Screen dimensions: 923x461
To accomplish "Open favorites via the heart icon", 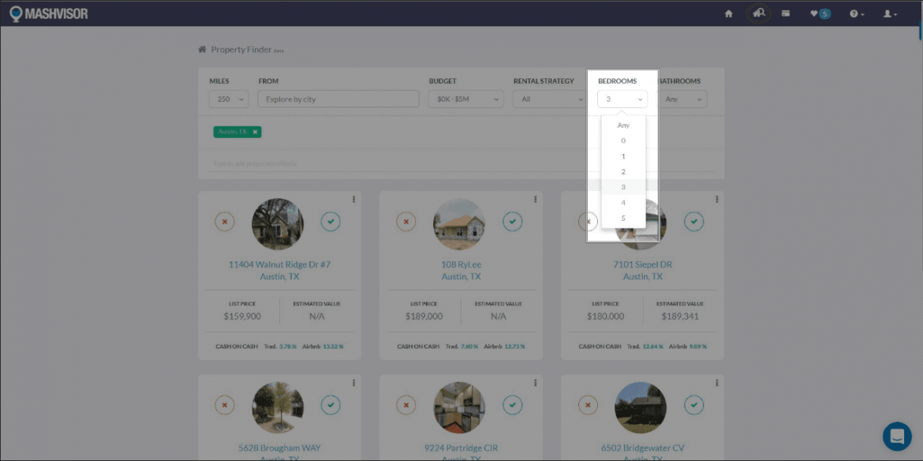I will click(x=820, y=13).
